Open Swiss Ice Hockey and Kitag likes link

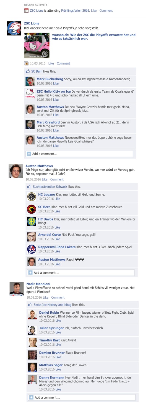[53, 305]
